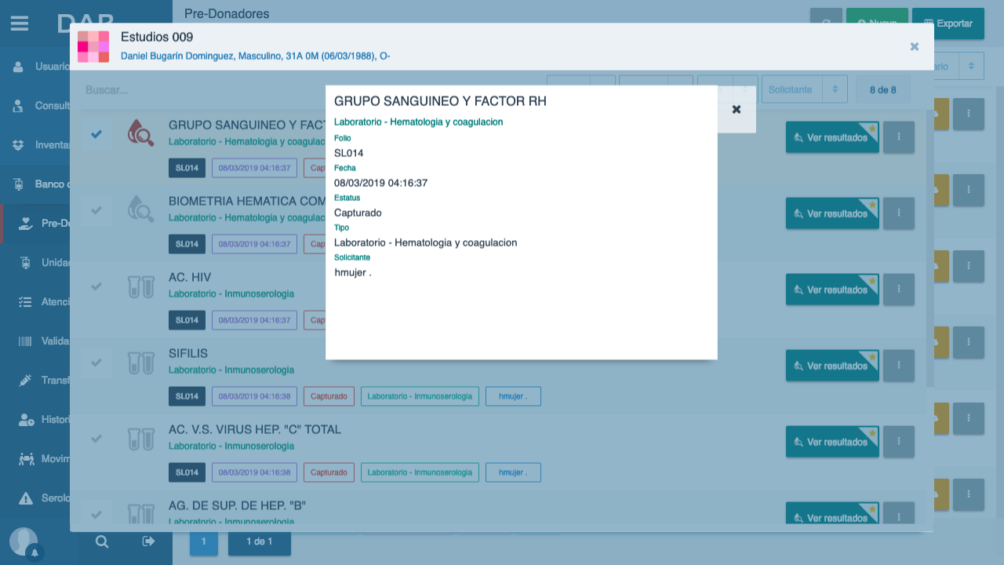Click the Serología warning triangle icon

point(26,498)
